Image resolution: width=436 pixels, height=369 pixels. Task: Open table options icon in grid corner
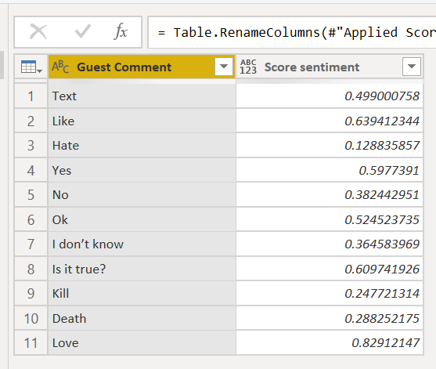tap(31, 67)
